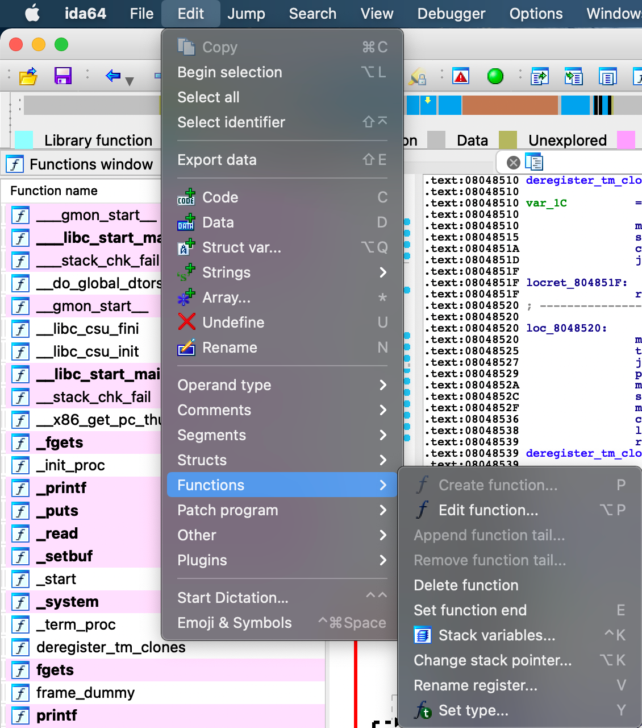
Task: Open the Apple menu
Action: 32,13
